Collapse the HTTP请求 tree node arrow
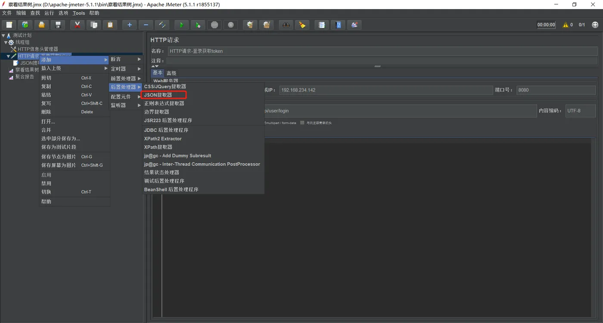This screenshot has width=603, height=323. pyautogui.click(x=8, y=56)
